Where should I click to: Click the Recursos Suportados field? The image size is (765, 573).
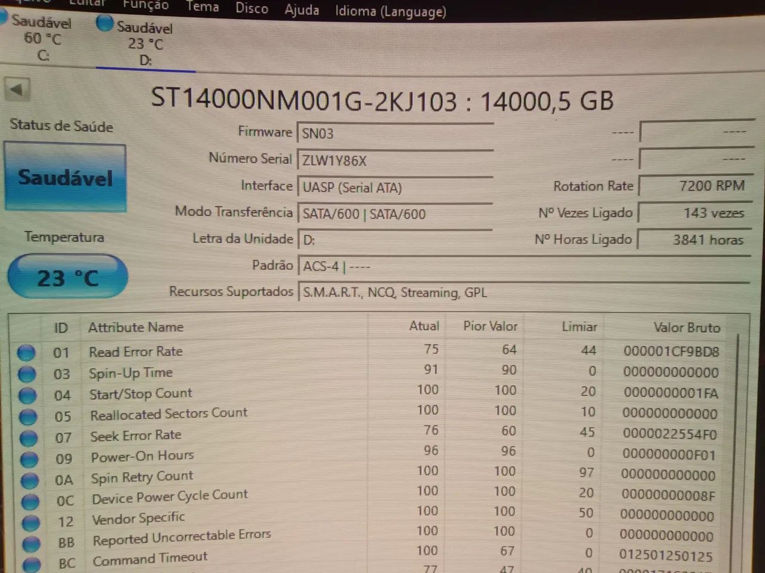pos(524,292)
